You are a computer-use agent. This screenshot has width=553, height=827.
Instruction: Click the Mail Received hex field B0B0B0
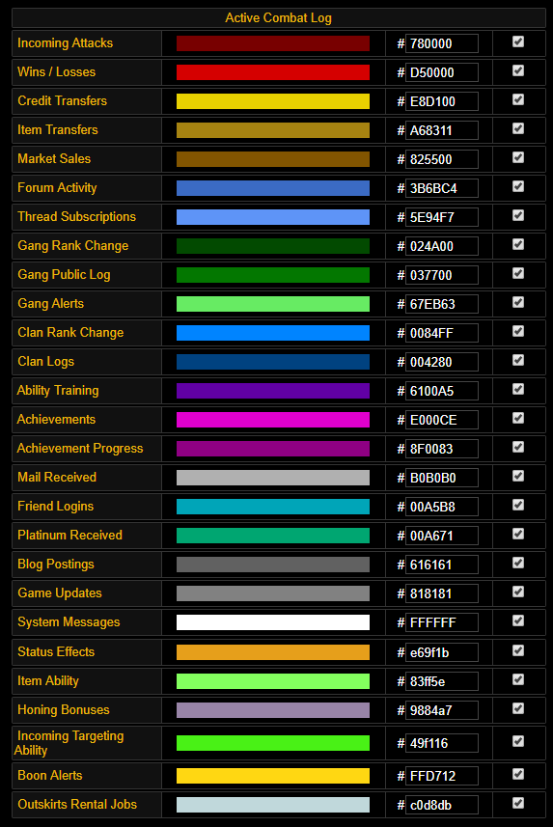[x=442, y=478]
